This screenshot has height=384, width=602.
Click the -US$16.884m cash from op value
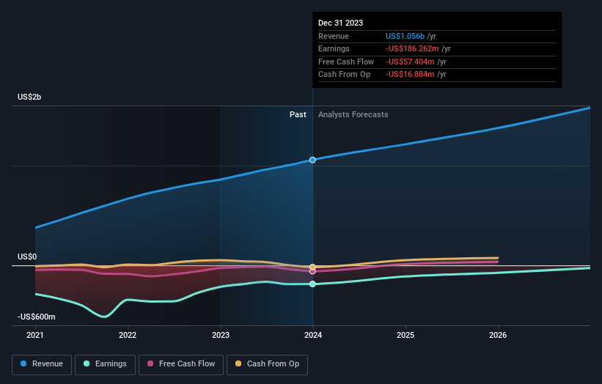click(x=410, y=75)
